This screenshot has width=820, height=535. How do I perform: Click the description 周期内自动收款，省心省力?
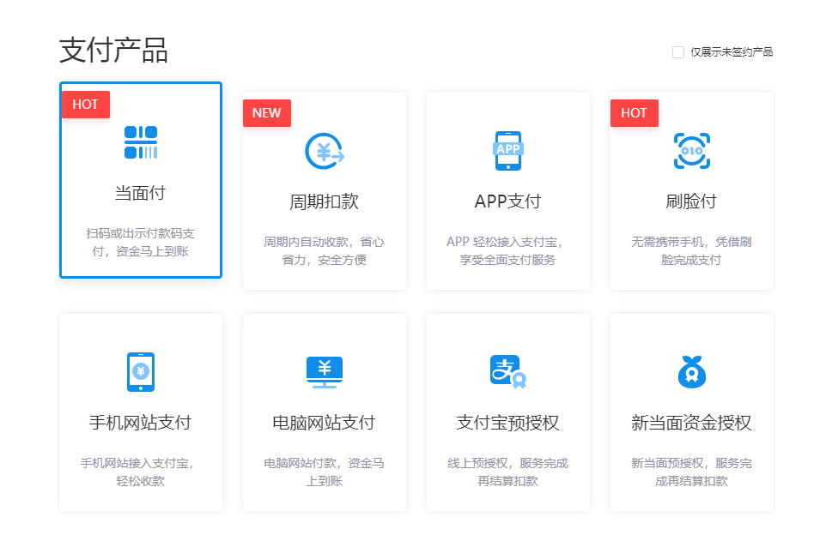[325, 250]
